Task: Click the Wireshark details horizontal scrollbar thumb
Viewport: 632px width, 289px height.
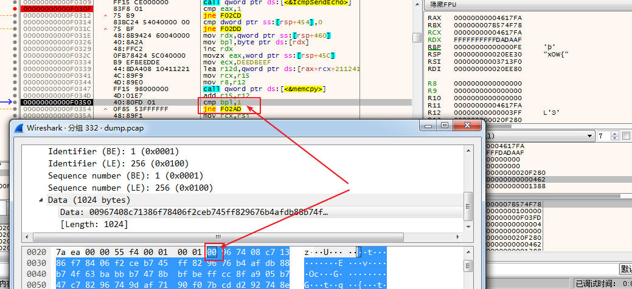Action: [x=218, y=237]
